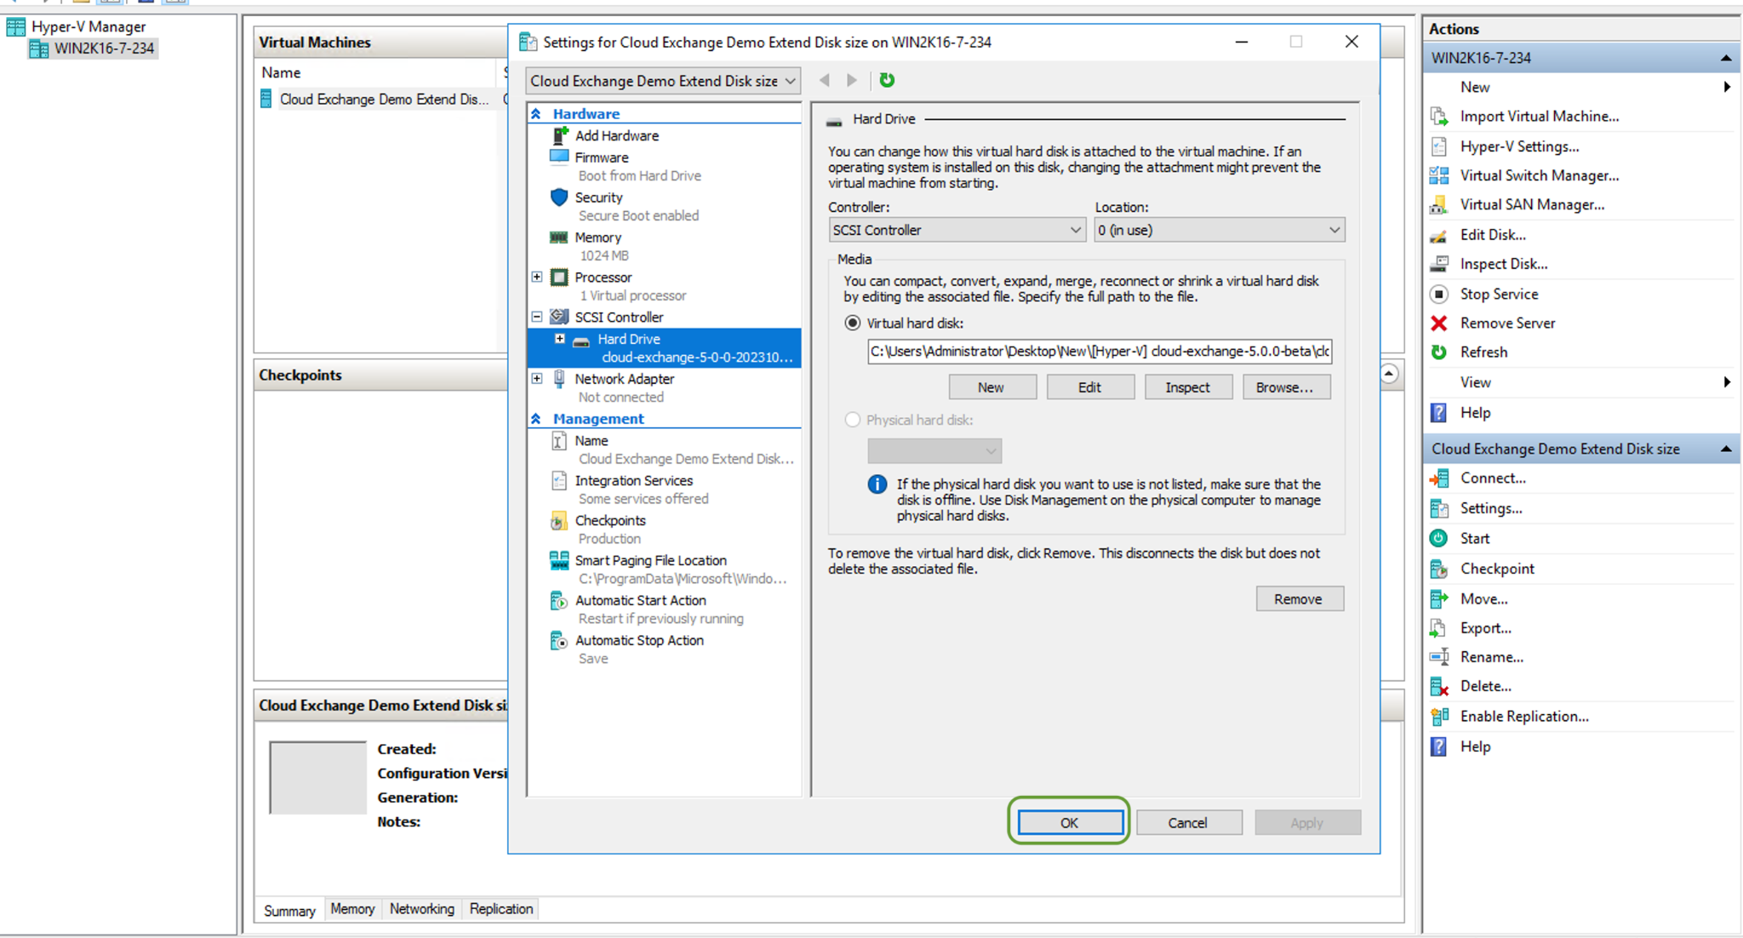Select Firmware in the hardware tree
The height and width of the screenshot is (938, 1743).
(x=601, y=157)
